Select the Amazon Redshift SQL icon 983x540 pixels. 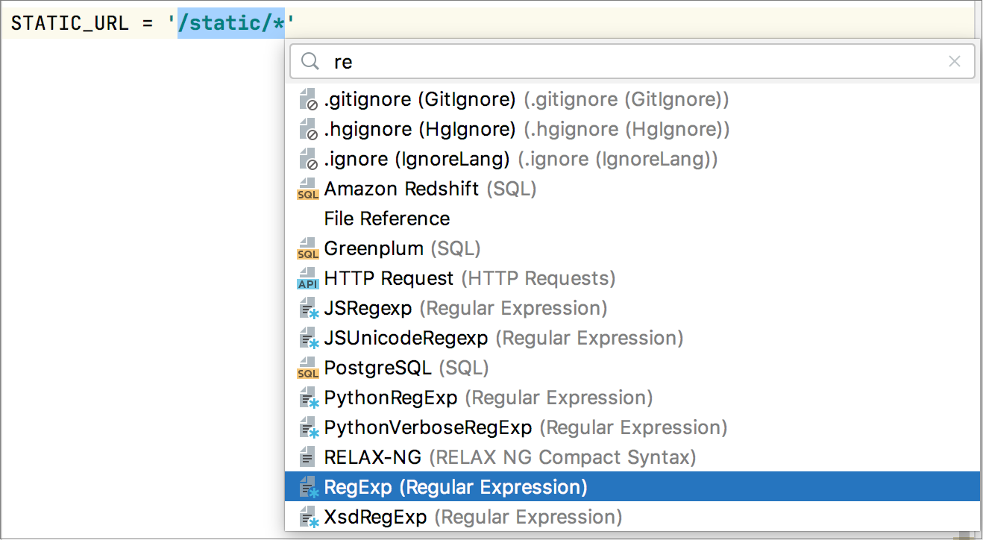308,189
